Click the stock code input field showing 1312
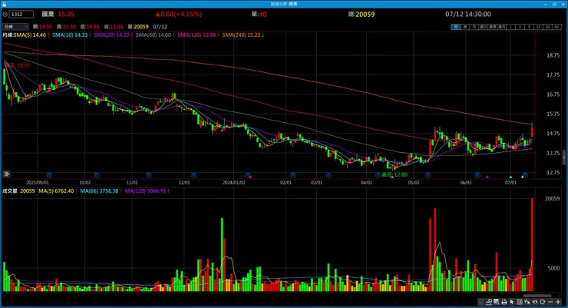568x308 pixels. click(x=21, y=14)
